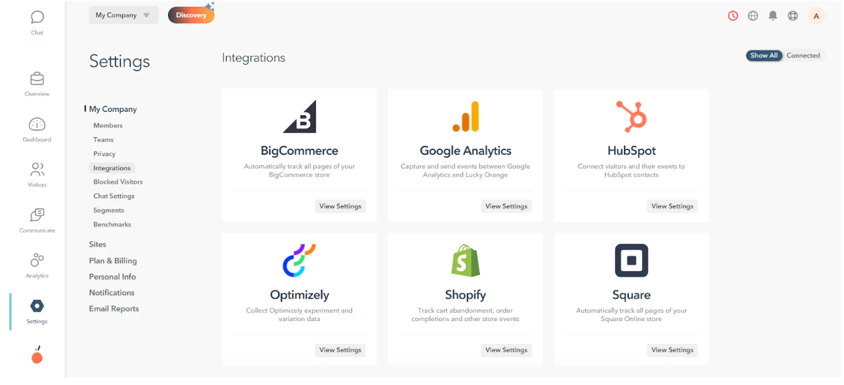Image resolution: width=844 pixels, height=385 pixels.
Task: Click the Discovery button
Action: (x=191, y=14)
